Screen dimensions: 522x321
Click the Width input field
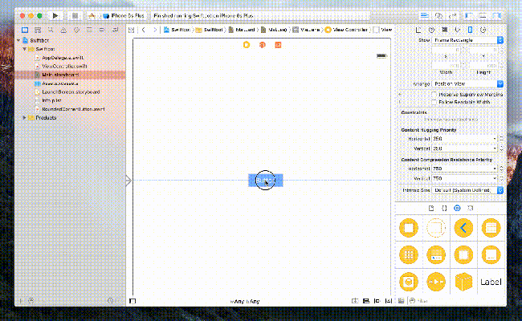(446, 66)
